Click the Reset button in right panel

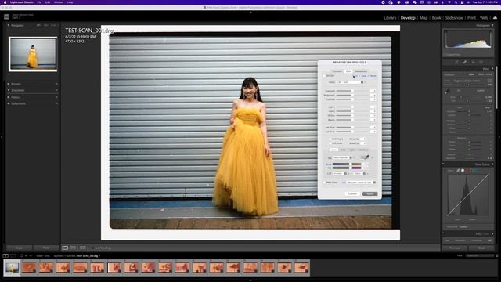pos(481,248)
